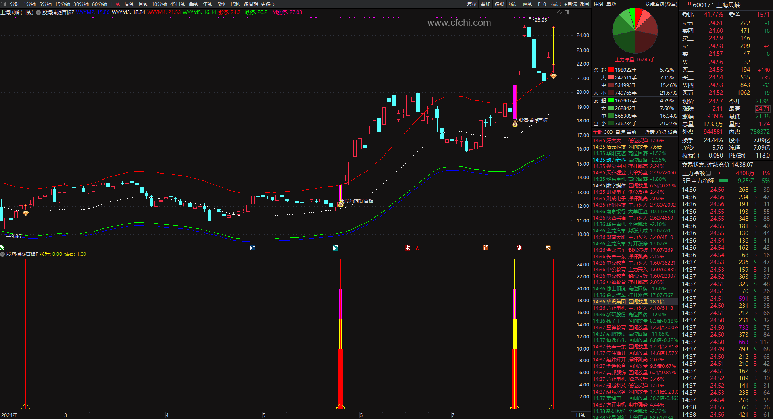Viewport: 773px width, 419px height.
Task: Filter alert feed by 全部
Action: pyautogui.click(x=598, y=132)
